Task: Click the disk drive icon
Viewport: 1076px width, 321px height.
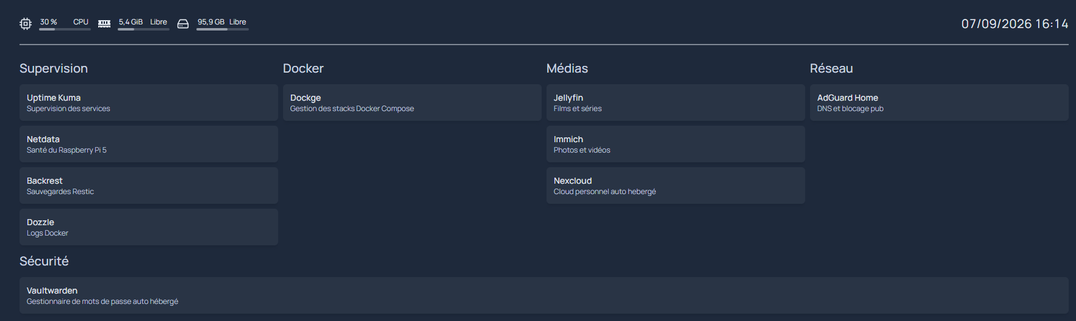Action: pos(183,24)
